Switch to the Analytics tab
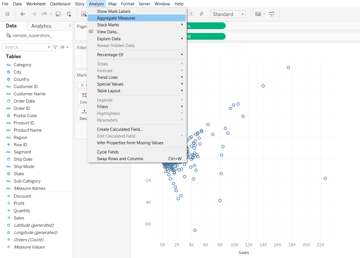The height and width of the screenshot is (258, 360). [41, 26]
